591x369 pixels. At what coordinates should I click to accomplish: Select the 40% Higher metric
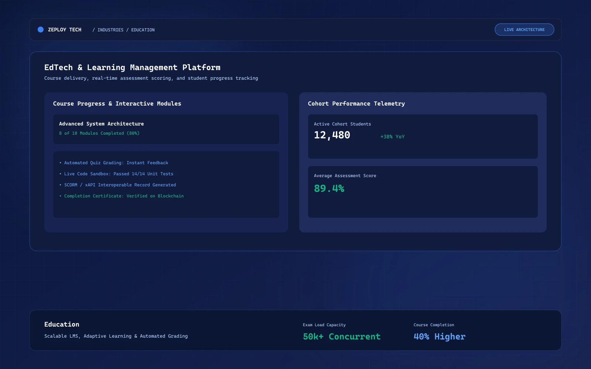(440, 337)
